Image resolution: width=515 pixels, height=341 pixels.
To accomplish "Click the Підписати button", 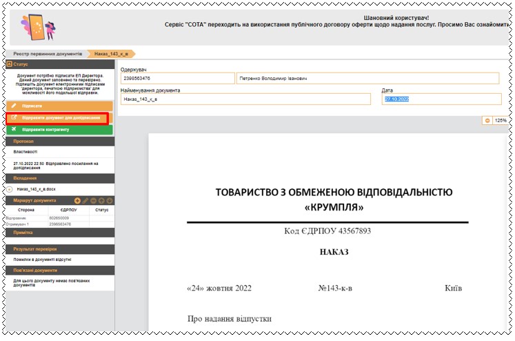I will click(x=59, y=106).
